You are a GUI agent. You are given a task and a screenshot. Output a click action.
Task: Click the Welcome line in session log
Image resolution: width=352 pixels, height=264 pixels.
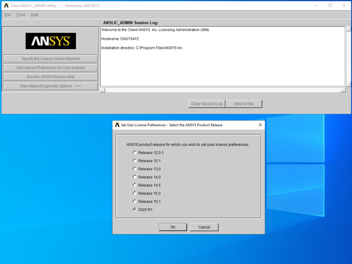[155, 30]
